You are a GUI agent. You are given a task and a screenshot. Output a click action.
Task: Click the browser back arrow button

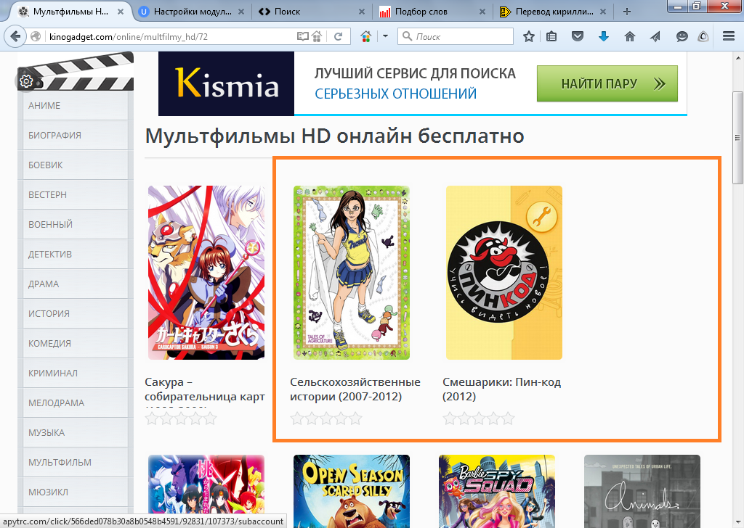tap(15, 36)
